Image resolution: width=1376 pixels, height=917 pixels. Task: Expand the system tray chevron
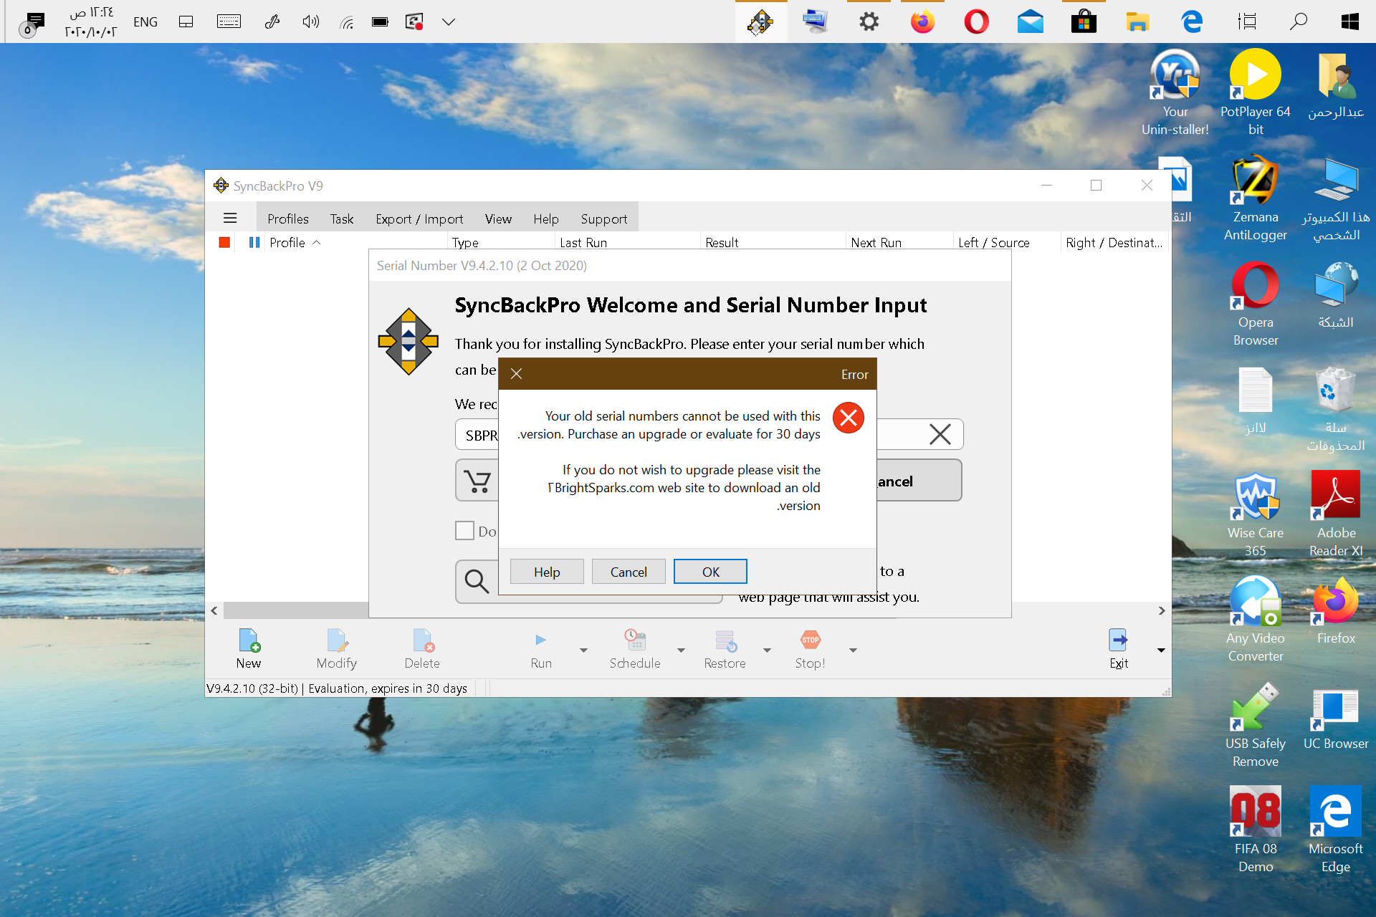coord(449,22)
